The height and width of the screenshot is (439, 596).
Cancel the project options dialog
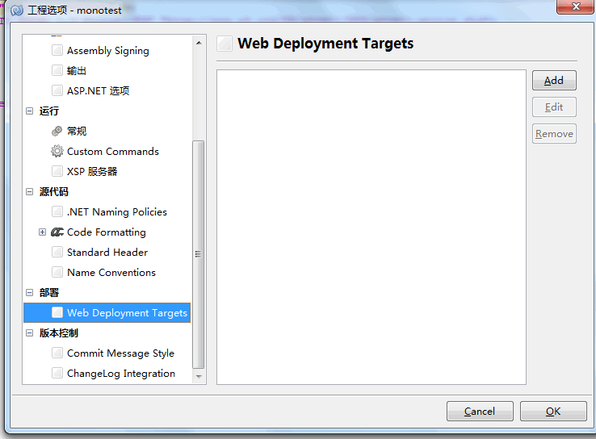click(480, 412)
